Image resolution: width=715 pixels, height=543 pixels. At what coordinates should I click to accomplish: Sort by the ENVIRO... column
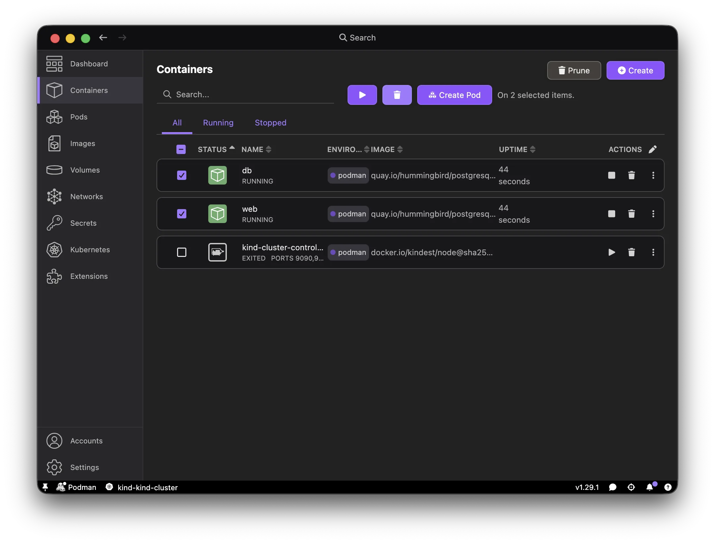348,149
